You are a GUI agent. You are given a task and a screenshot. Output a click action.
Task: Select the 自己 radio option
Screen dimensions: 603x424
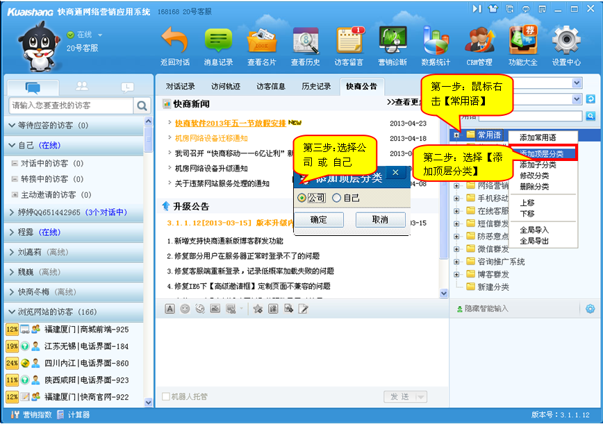point(337,198)
